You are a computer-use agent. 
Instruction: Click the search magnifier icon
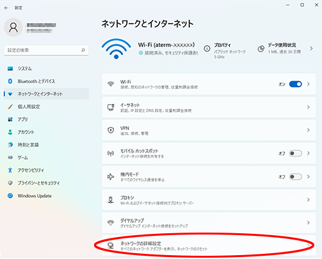click(x=83, y=50)
